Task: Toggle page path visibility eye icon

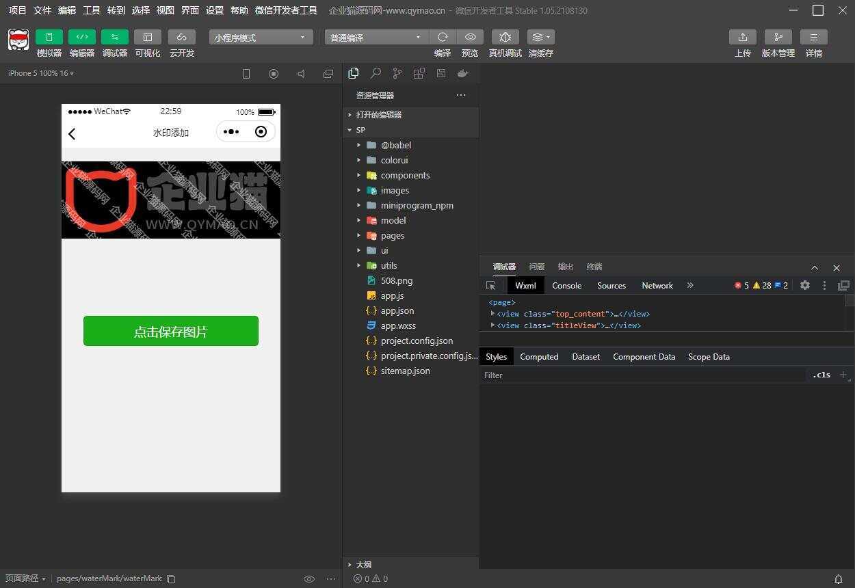Action: [309, 578]
